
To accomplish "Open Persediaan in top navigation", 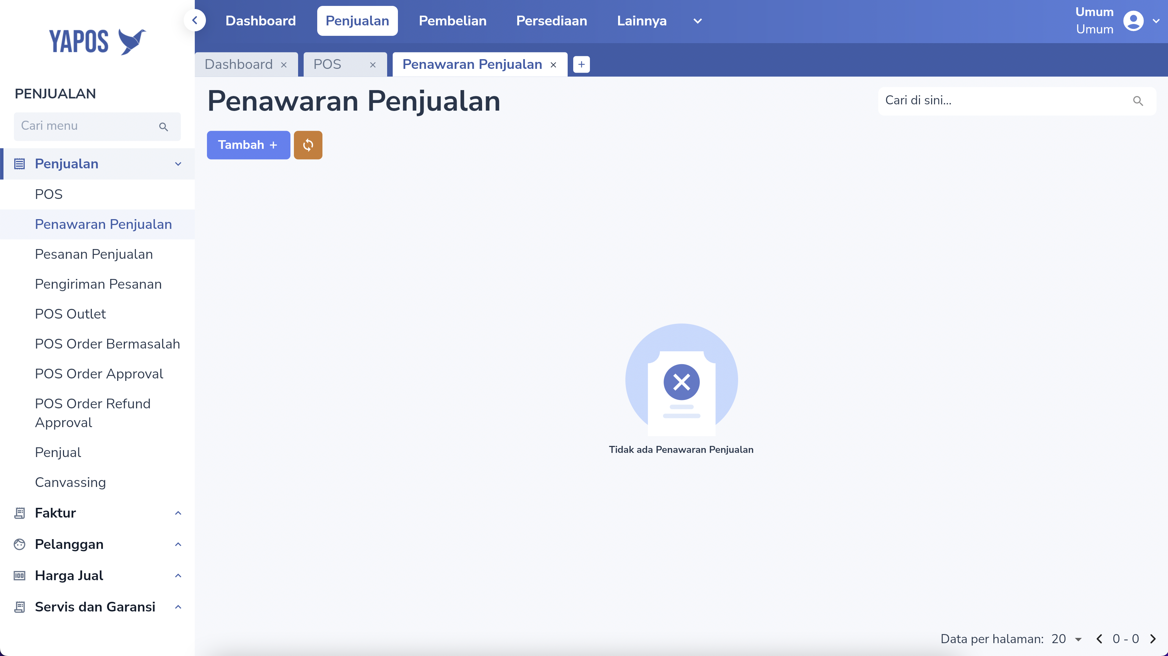I will point(551,21).
